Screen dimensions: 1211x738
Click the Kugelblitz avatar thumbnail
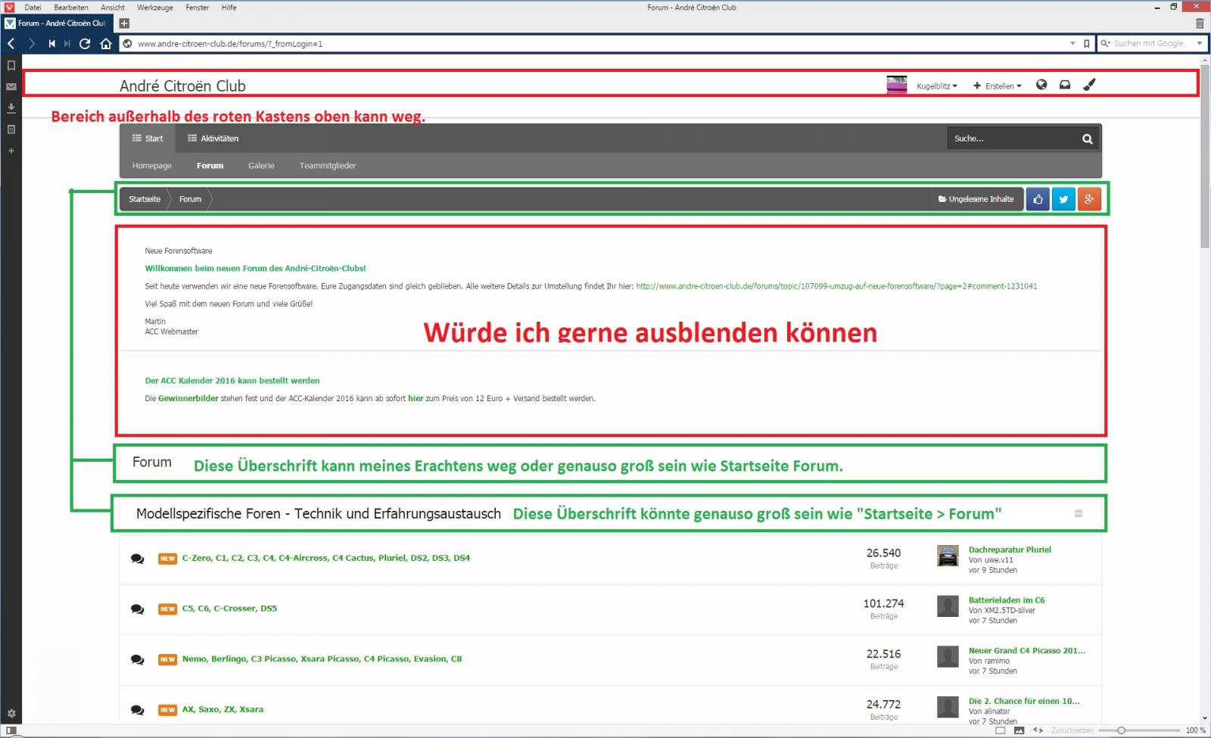(x=897, y=86)
